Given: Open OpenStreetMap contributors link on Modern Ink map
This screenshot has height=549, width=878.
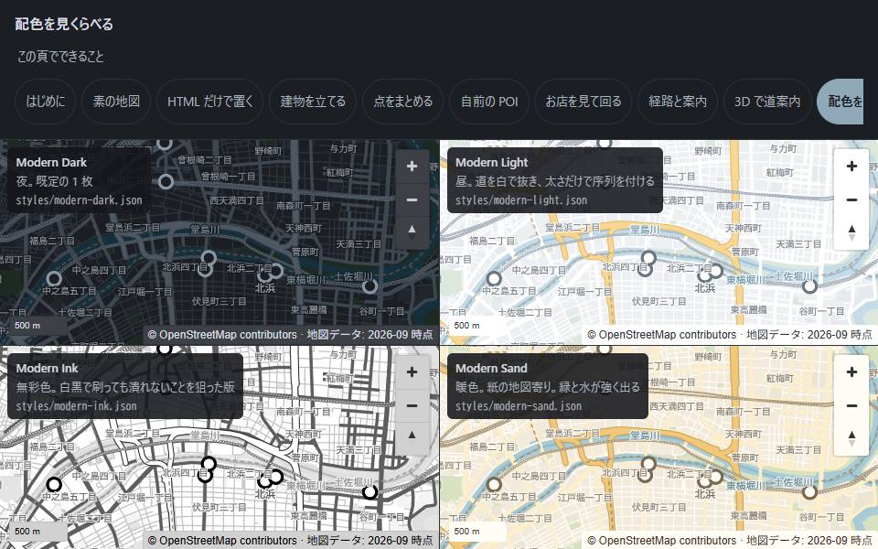Looking at the screenshot, I should point(222,541).
